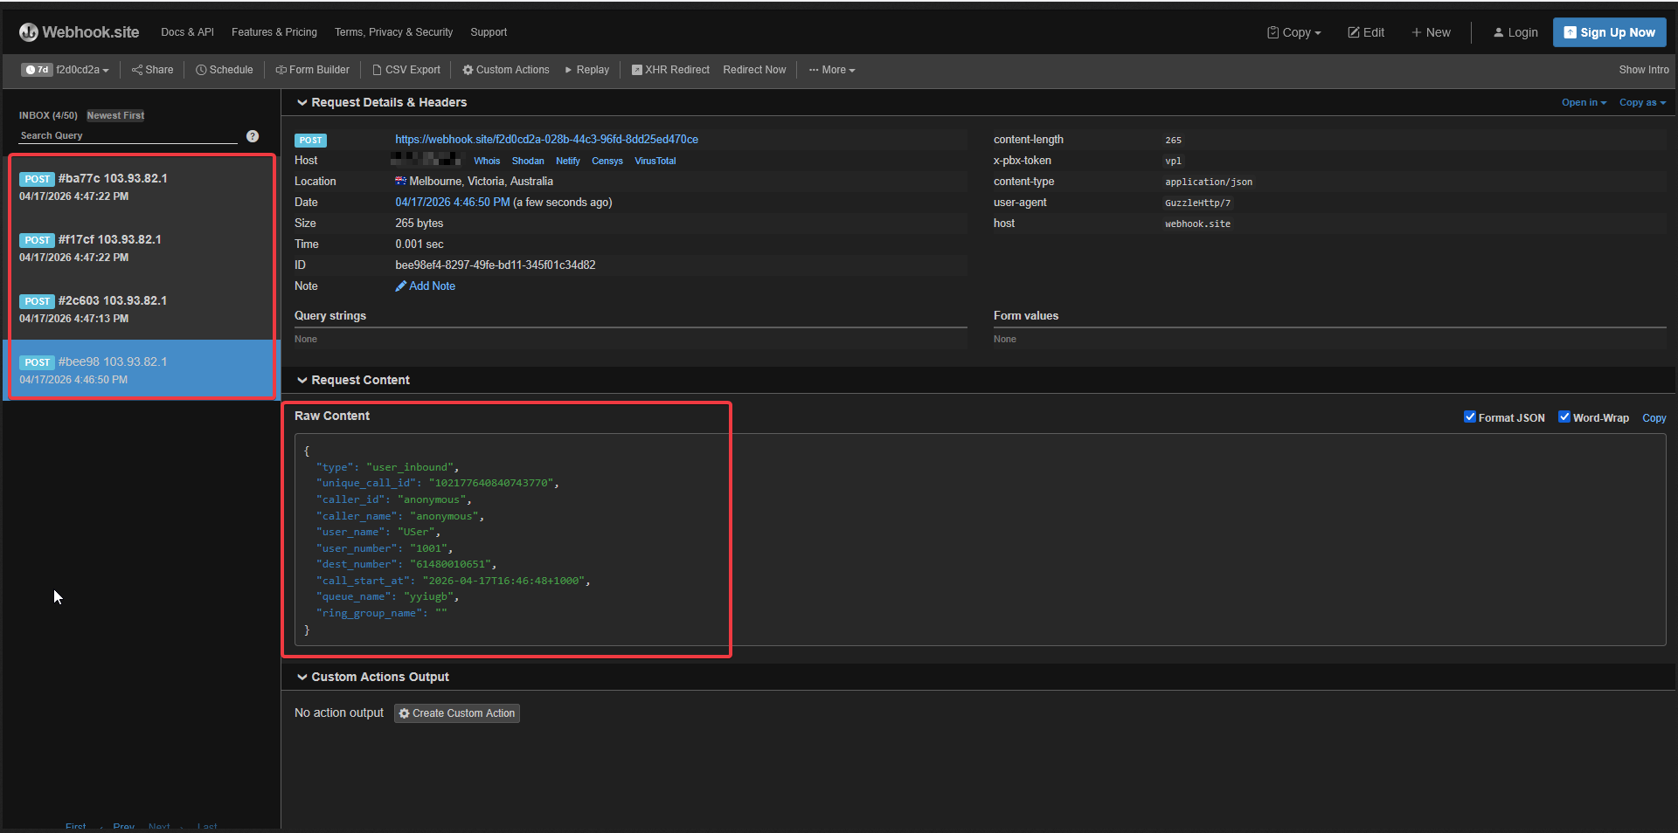Select request #ba77c in inbox
Screen dimensions: 1678x833
pos(142,187)
